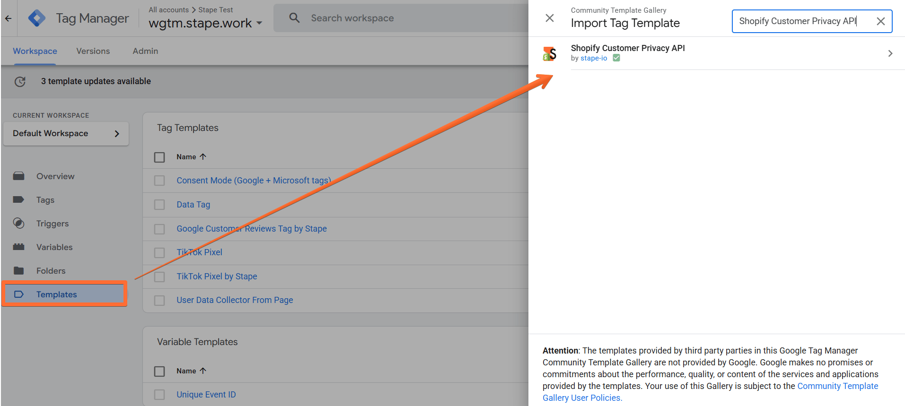Open the TikTok Pixel by Stape template
Screen dimensions: 905x406
coord(217,276)
